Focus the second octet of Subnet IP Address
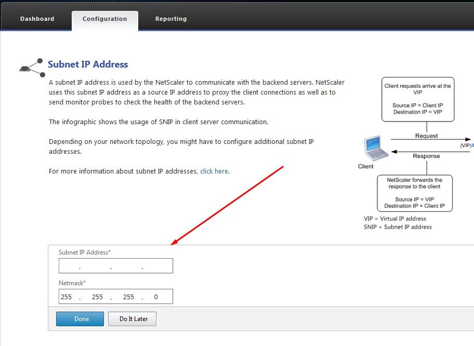 pos(95,267)
